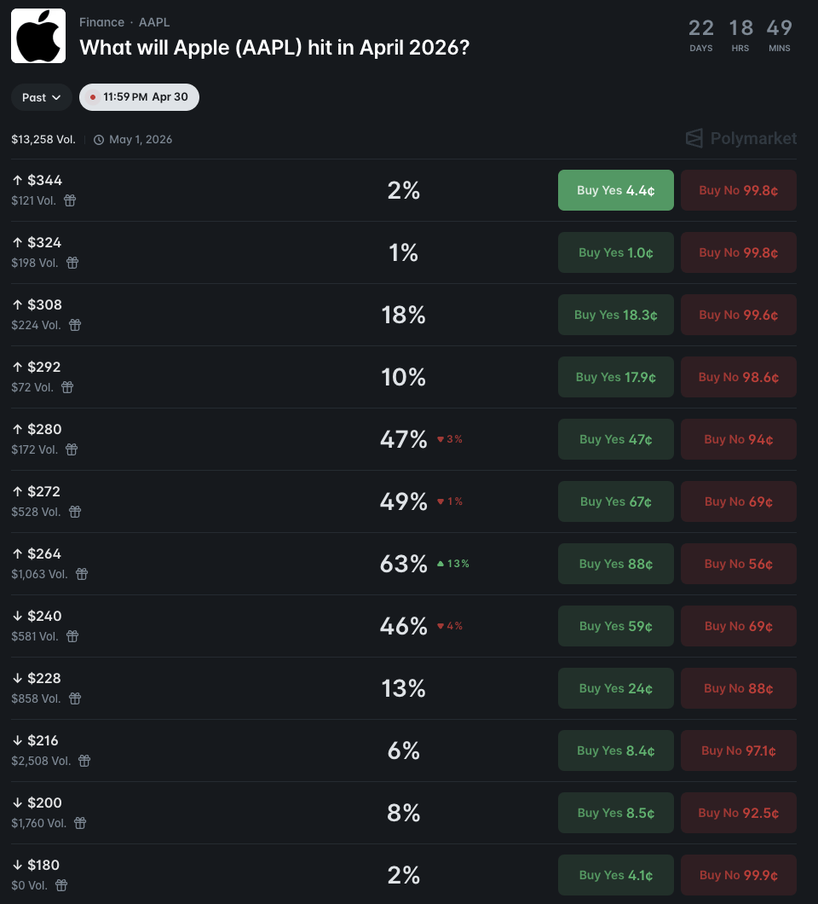
Task: Click the gift icon next to $121 Vol.
Action: click(70, 200)
